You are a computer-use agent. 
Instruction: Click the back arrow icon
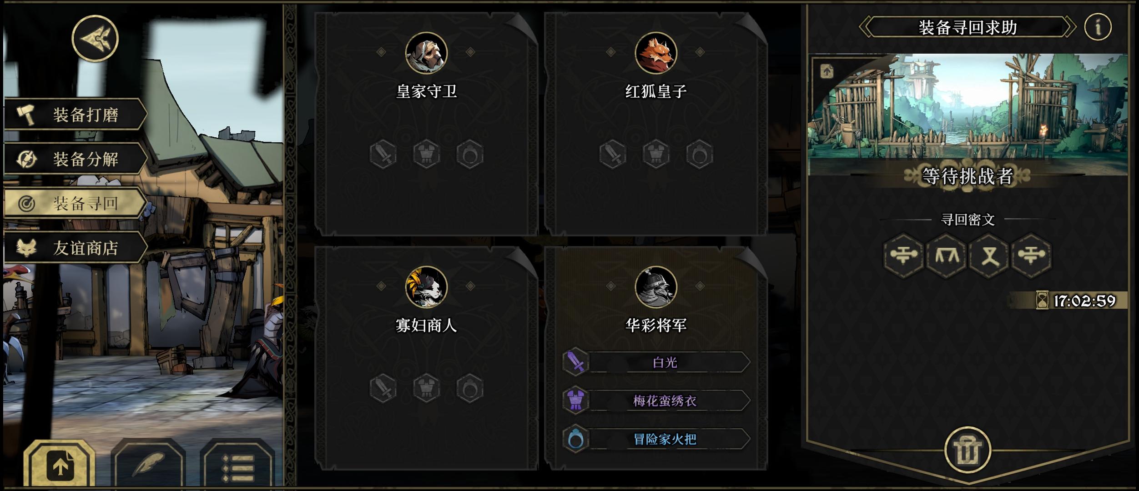pyautogui.click(x=95, y=38)
